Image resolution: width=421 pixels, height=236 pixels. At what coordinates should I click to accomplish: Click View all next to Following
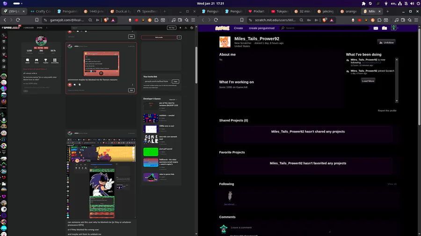(x=392, y=184)
